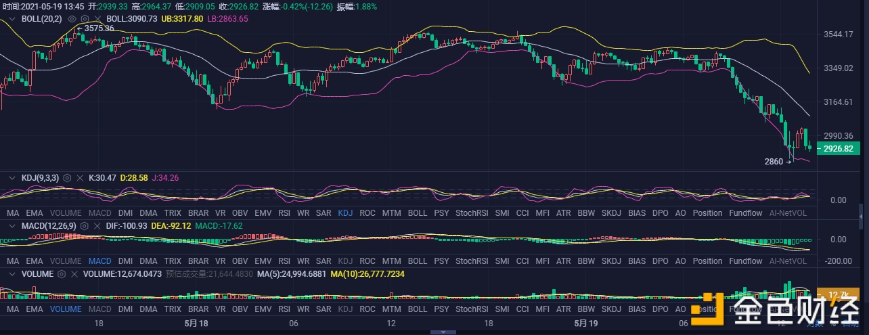Close the MACD indicator panel
Viewport: 869px width, 335px height.
tap(97, 225)
